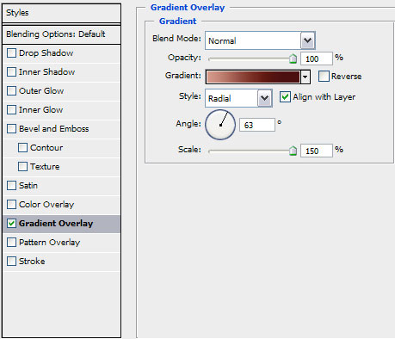Toggle the Color Overlay checkbox
The image size is (395, 339).
(11, 205)
